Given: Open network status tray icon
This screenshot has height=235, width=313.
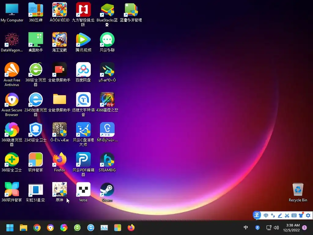Looking at the screenshot, I should pos(269,228).
